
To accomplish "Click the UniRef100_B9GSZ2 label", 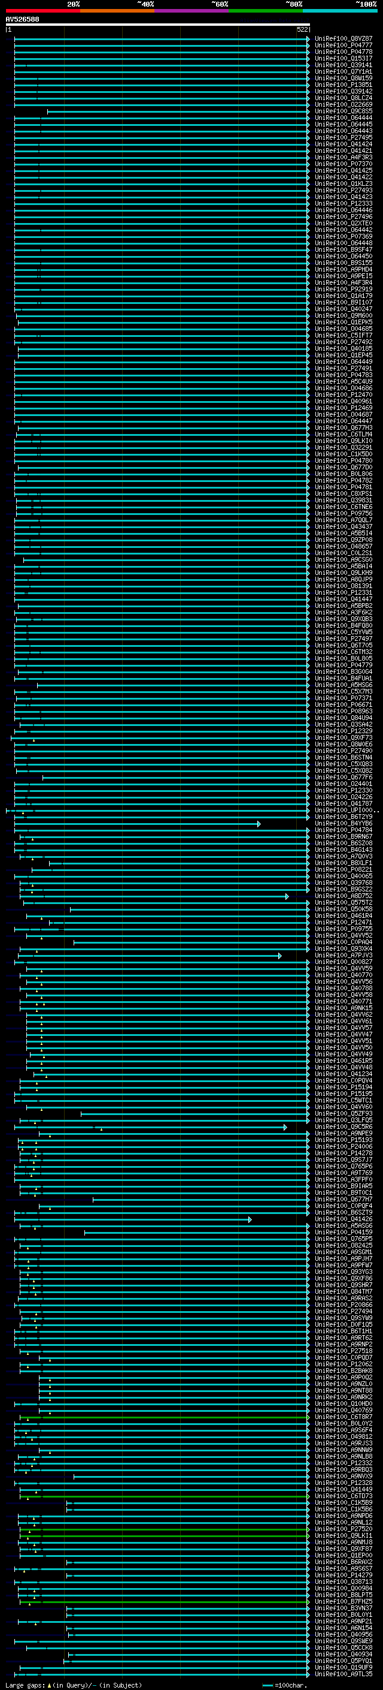I will 343,890.
